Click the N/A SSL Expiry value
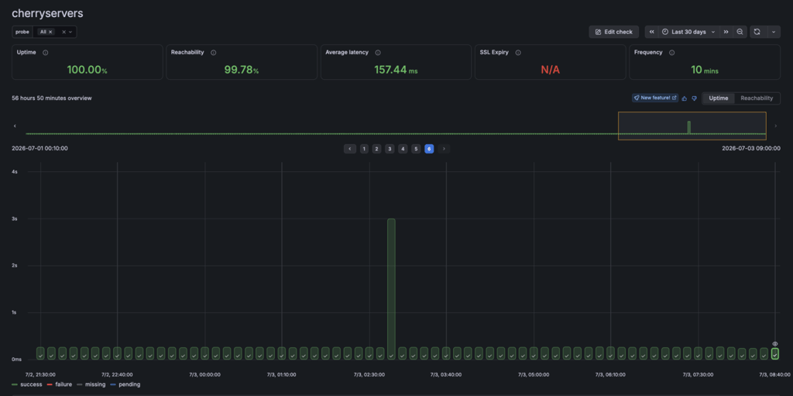The image size is (793, 396). tap(551, 70)
